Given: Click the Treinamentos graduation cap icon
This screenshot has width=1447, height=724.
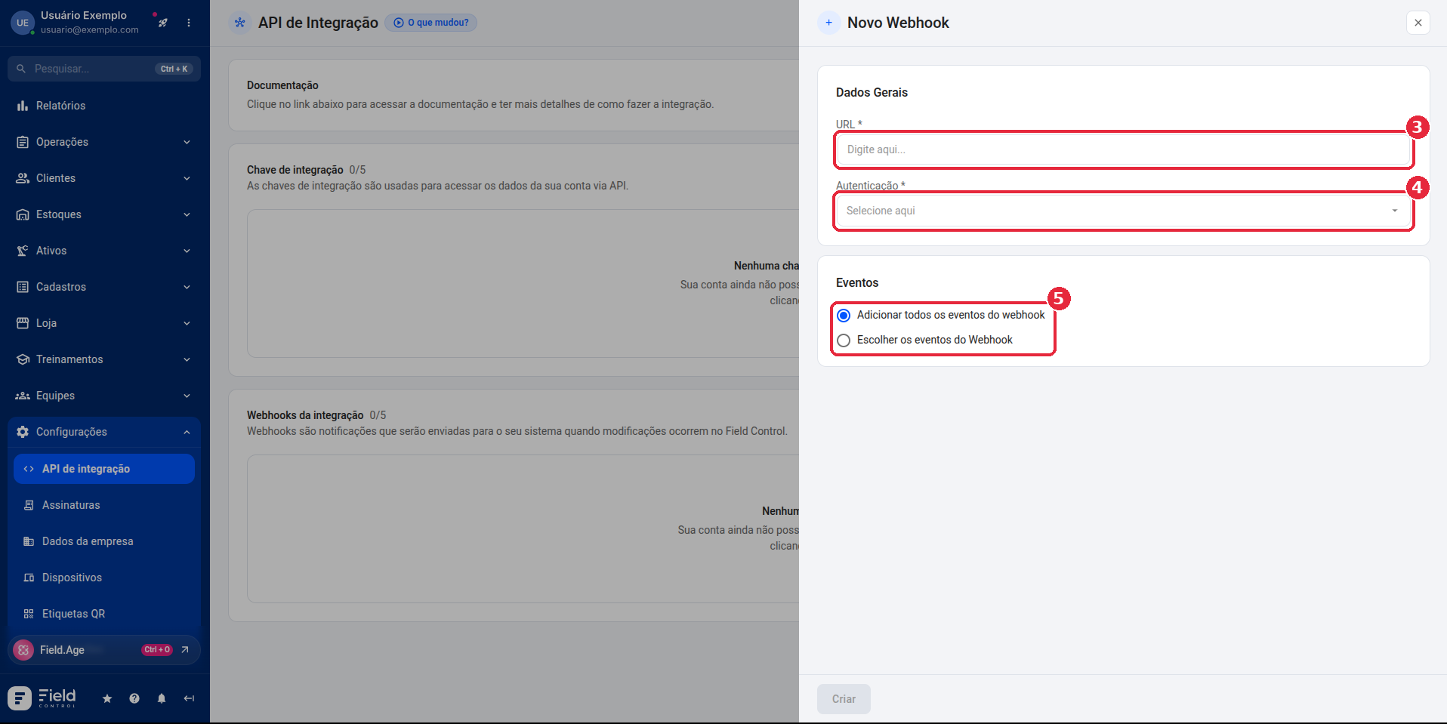Looking at the screenshot, I should pos(23,359).
